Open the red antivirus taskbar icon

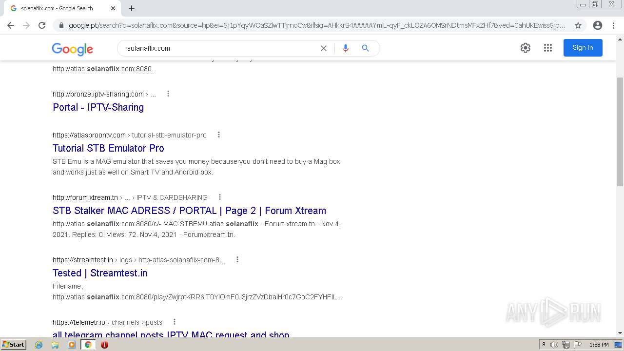pos(104,345)
